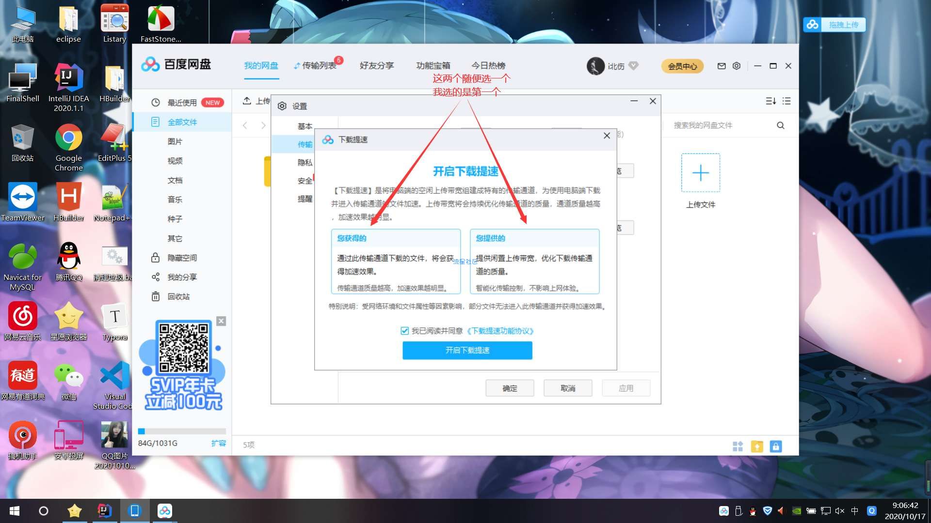
Task: Open Typora desktop icon
Action: 115,322
